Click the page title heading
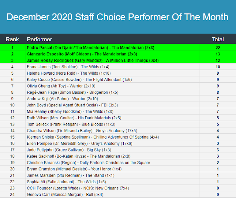Image resolution: width=236 pixels, height=198 pixels. pyautogui.click(x=117, y=17)
